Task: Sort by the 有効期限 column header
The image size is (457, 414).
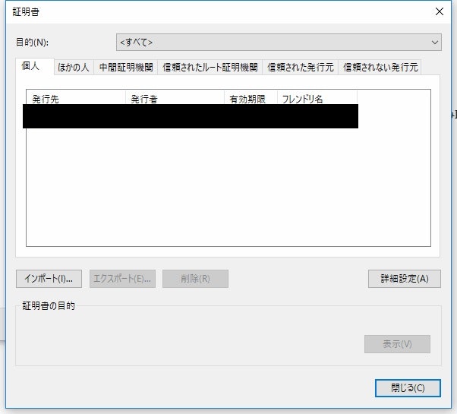Action: point(251,99)
